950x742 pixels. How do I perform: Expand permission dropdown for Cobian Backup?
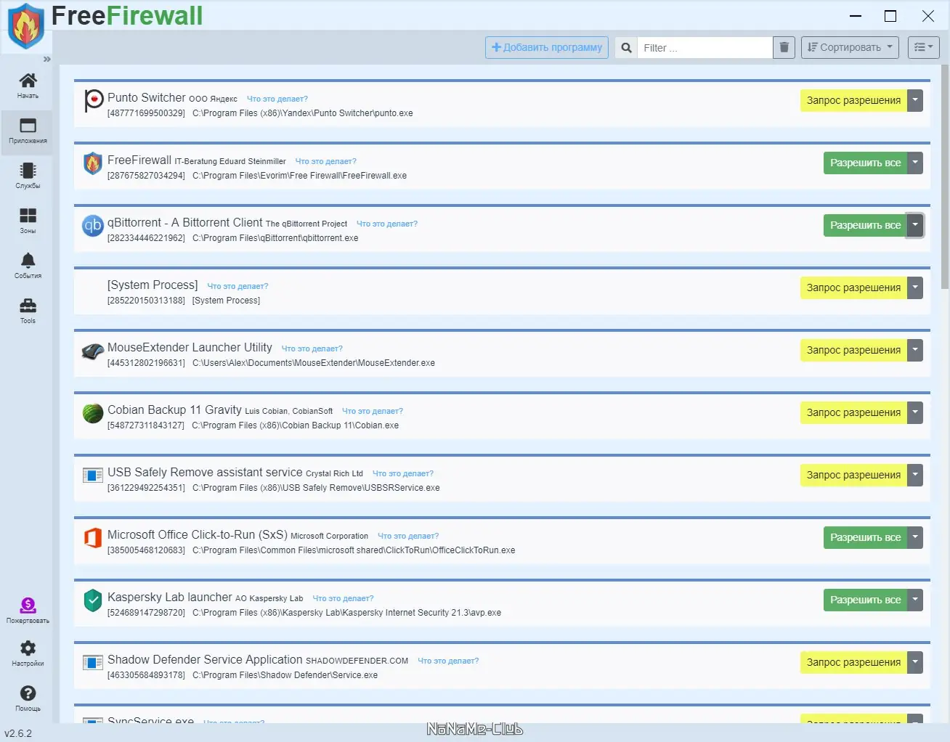pyautogui.click(x=915, y=413)
